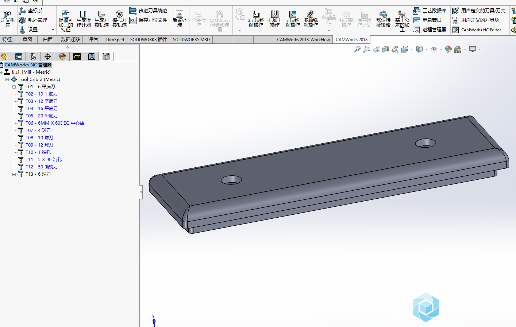Click Section View icon
516x327 pixels.
tap(386, 49)
